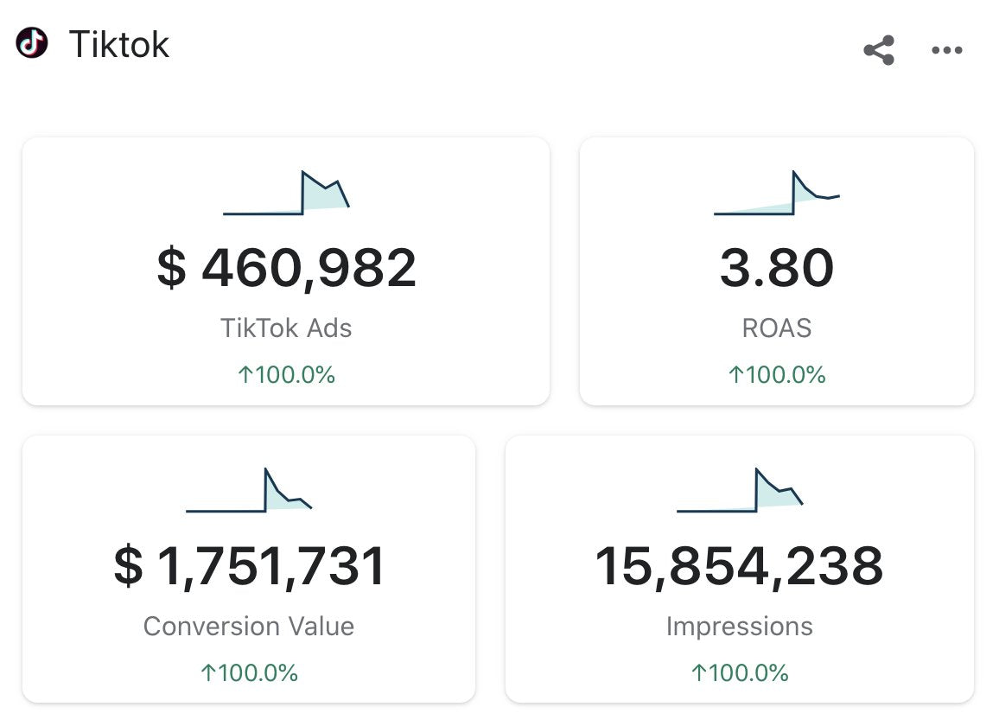
Task: Select the $ 1,751,731 conversion value
Action: (x=249, y=566)
